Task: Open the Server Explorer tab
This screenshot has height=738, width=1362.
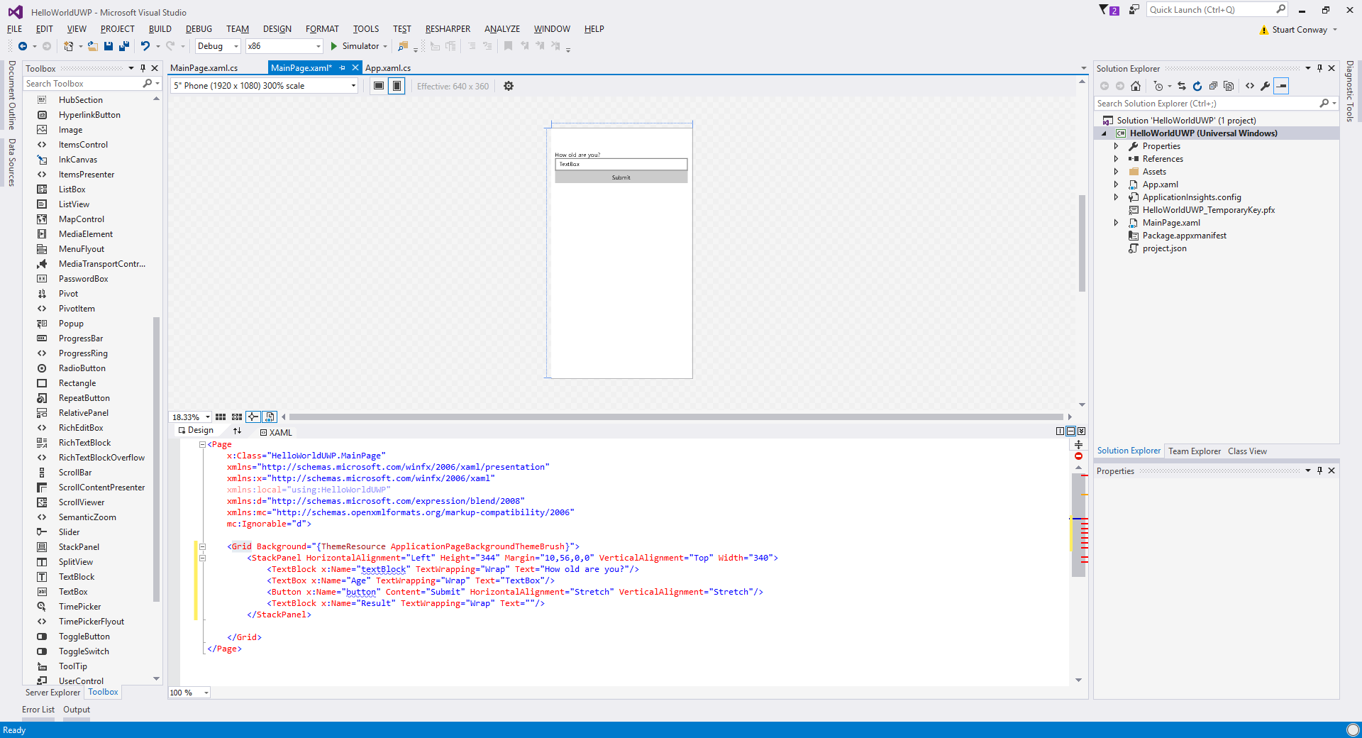Action: 52,693
